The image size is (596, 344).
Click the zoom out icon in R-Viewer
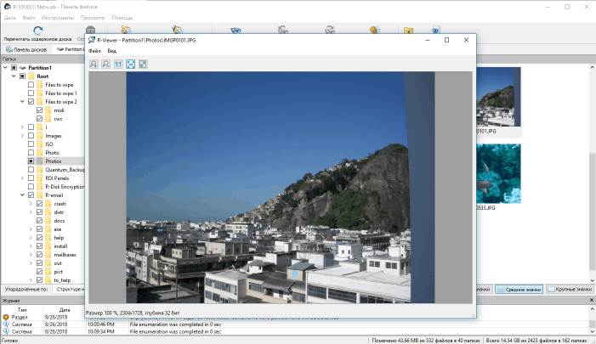[x=105, y=65]
